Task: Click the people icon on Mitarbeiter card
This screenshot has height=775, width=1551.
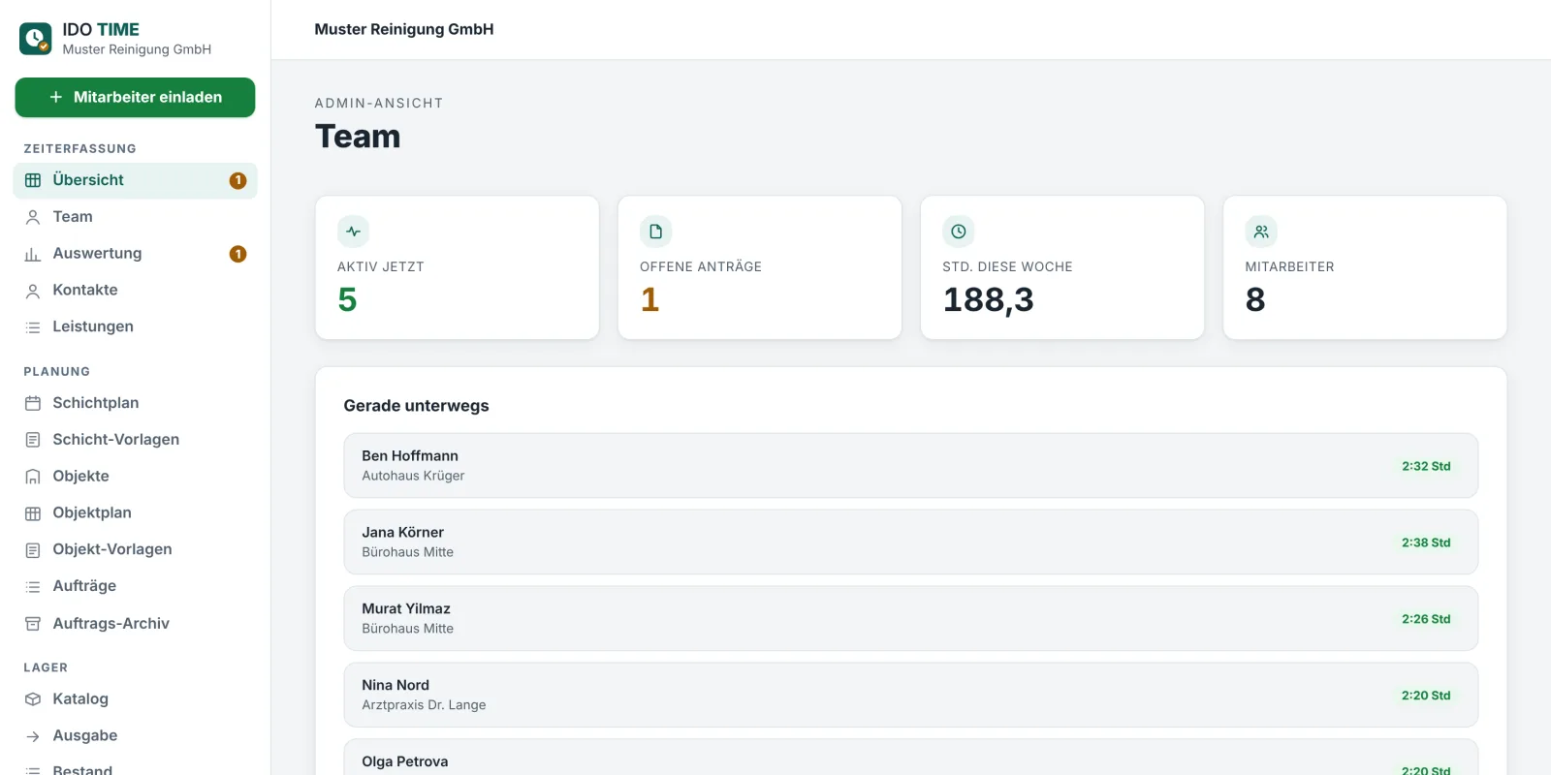Action: 1261,232
